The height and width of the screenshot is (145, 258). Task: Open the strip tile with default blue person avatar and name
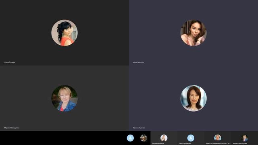(191, 138)
